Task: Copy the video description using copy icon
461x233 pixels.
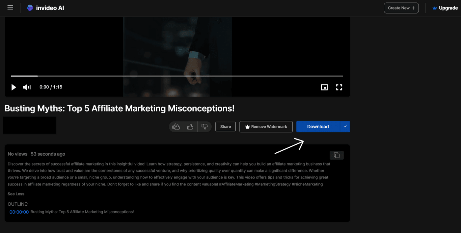Action: 337,155
